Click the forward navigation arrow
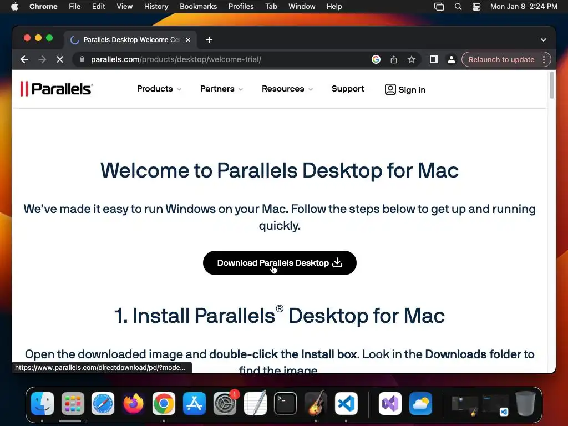Screen dimensions: 568x426 [x=42, y=59]
